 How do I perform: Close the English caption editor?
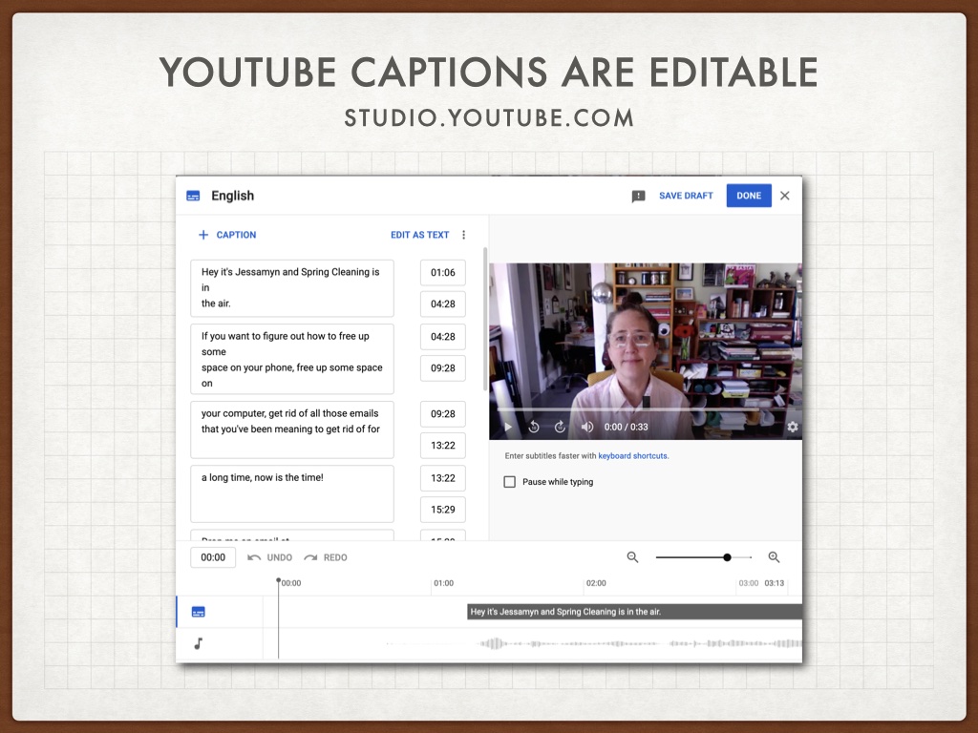point(785,196)
